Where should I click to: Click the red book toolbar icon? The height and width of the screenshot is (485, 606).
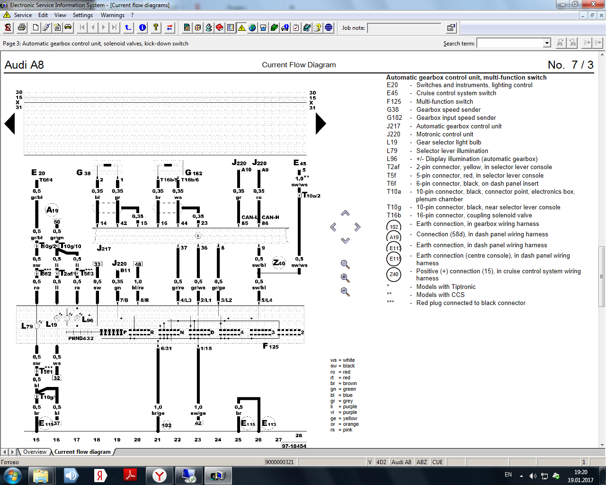tap(220, 27)
